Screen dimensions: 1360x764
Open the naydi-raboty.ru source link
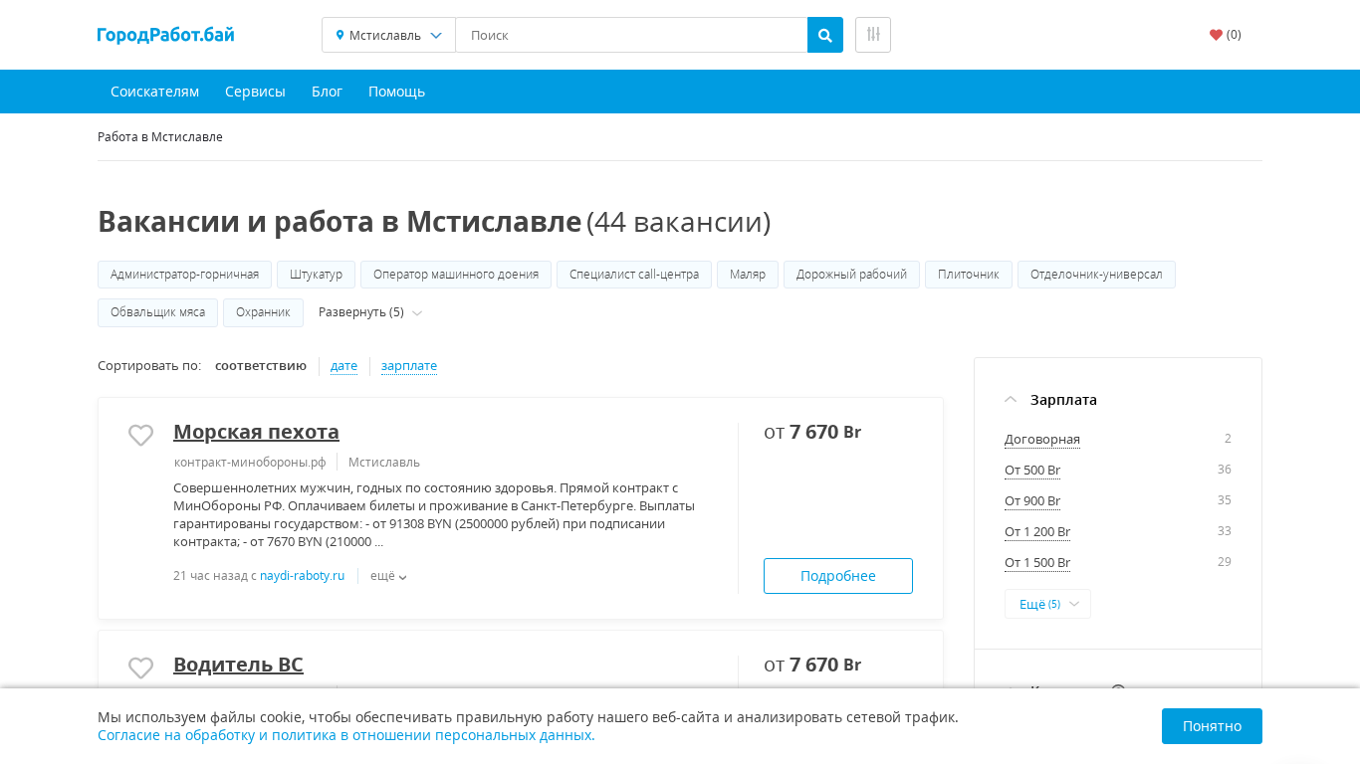click(302, 576)
